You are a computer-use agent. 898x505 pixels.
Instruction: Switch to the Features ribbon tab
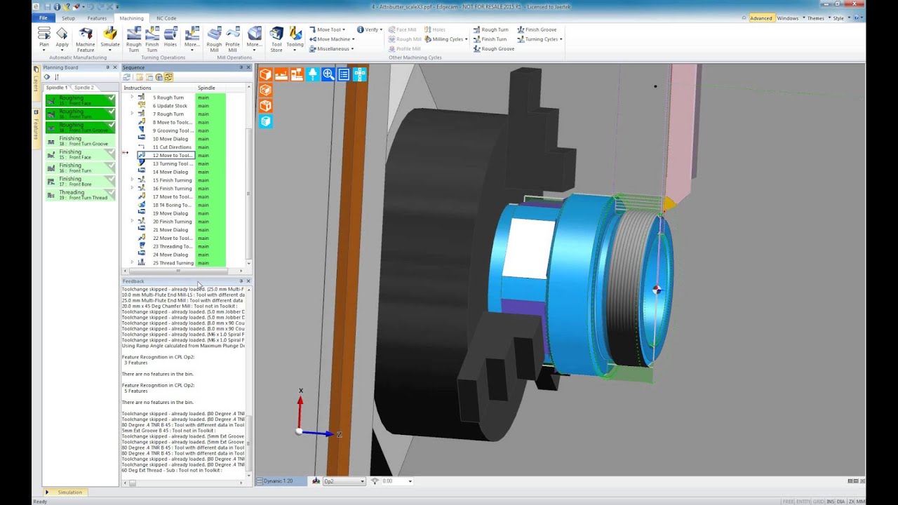point(98,18)
